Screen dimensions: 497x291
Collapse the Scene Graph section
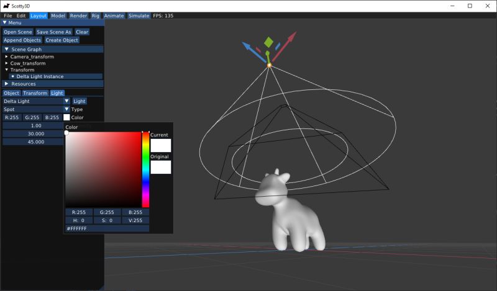point(53,50)
